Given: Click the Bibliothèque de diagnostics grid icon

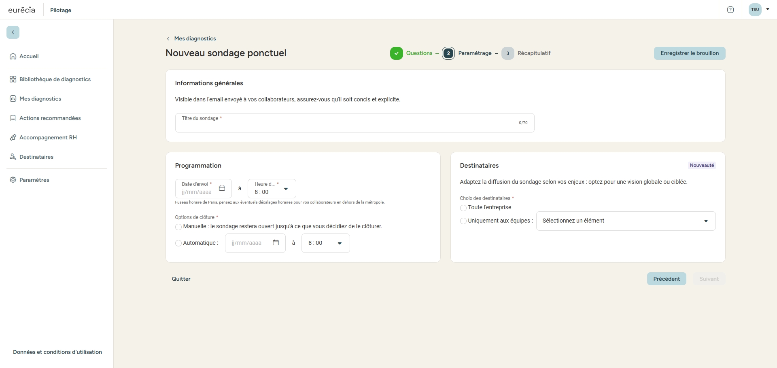Looking at the screenshot, I should click(13, 80).
